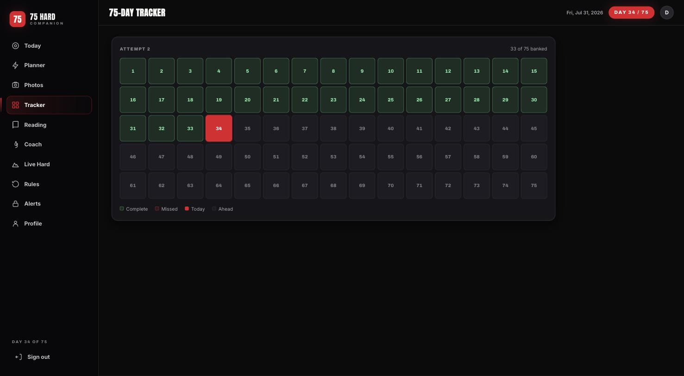
Task: Click the red Today legend swatch
Action: click(187, 208)
